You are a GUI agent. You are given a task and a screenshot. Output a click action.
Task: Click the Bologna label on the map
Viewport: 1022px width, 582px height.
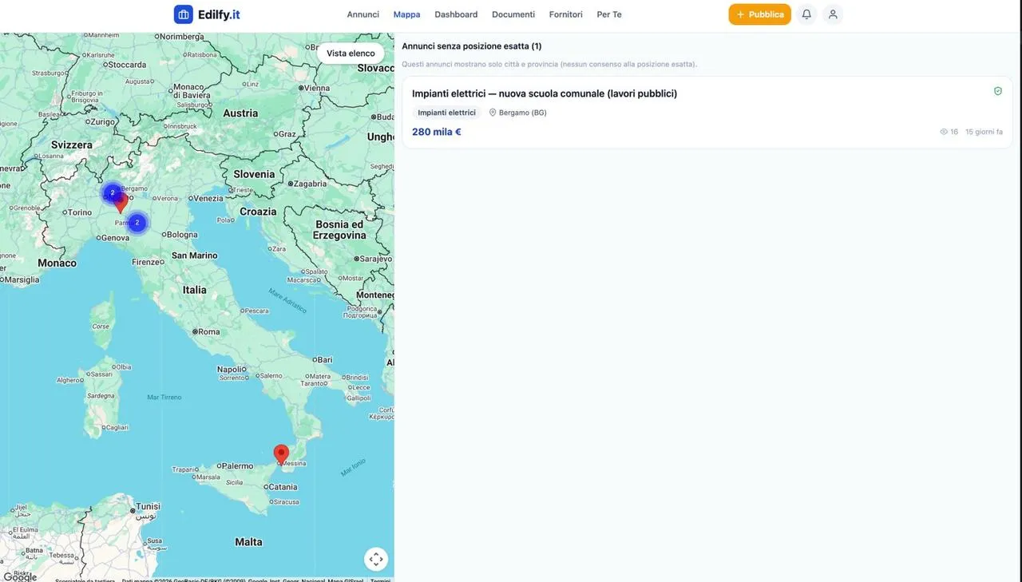click(182, 235)
